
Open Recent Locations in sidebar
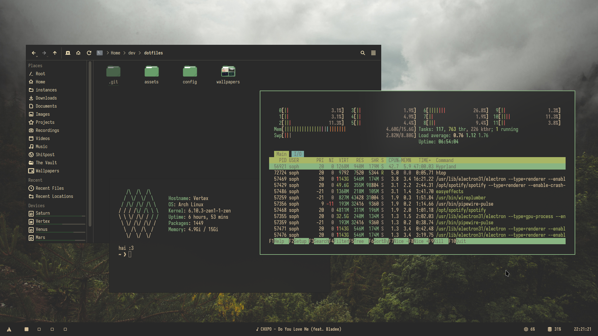point(56,196)
